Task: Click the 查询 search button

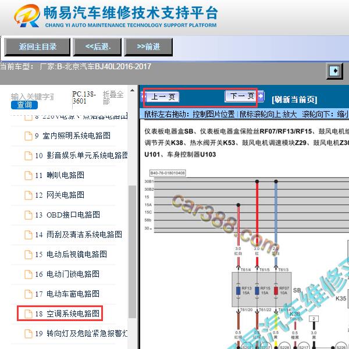Action: 24,105
